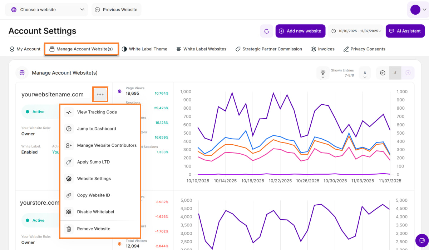429x250 pixels.
Task: Open the AI Assistant button
Action: (405, 31)
